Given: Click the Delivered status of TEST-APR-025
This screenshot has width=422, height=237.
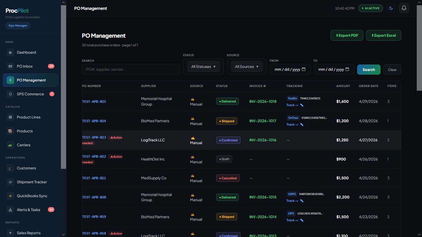Looking at the screenshot, I should click(x=227, y=101).
